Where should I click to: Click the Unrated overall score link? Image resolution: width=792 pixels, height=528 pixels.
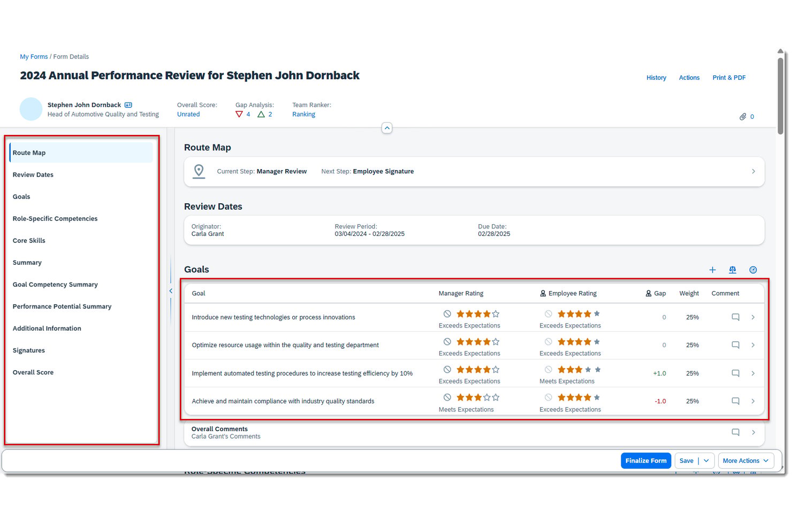188,114
